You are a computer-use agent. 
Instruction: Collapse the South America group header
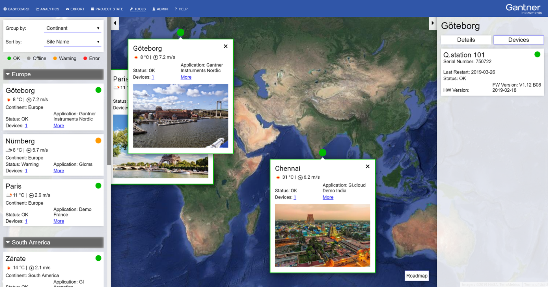tap(53, 242)
